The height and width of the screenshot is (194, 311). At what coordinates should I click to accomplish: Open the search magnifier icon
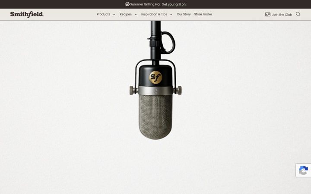point(298,14)
